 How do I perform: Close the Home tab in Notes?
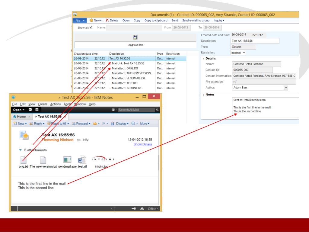29,117
